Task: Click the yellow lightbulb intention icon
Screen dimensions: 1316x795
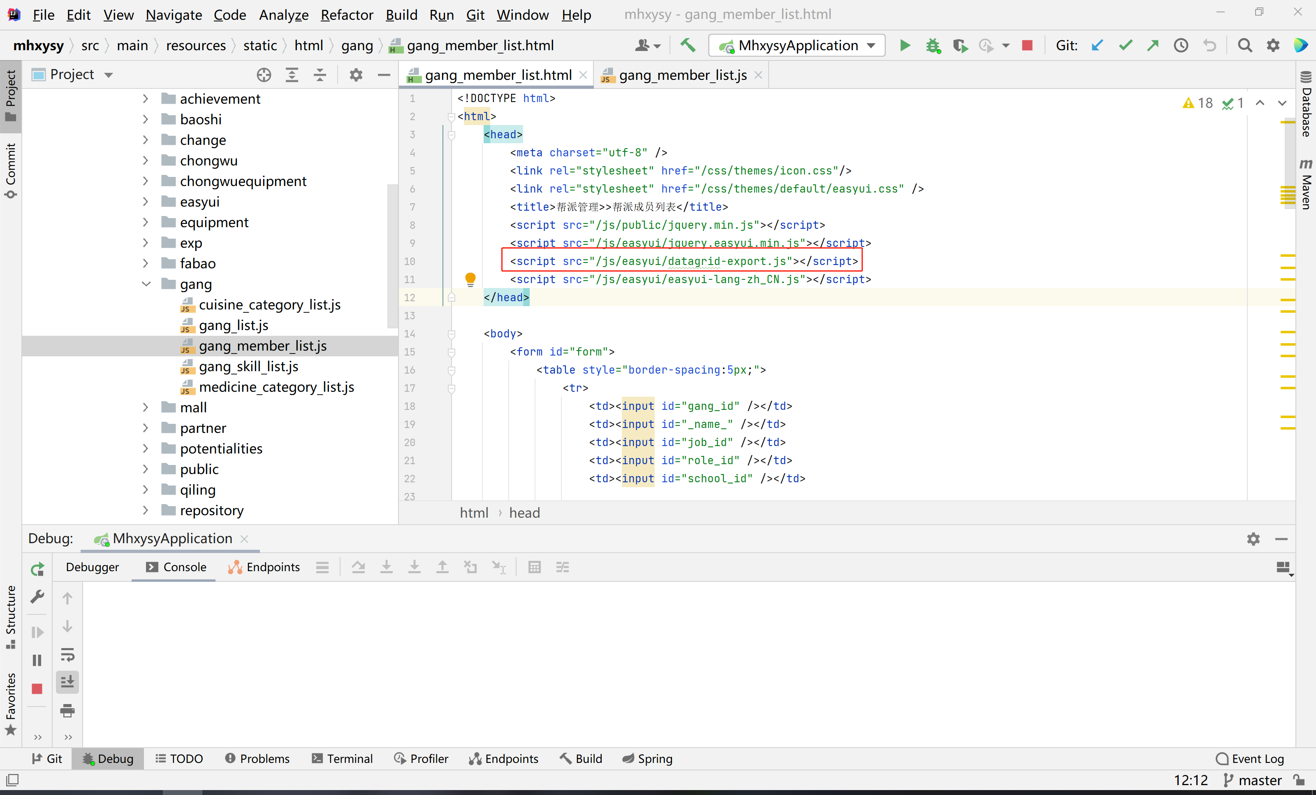Action: coord(470,278)
